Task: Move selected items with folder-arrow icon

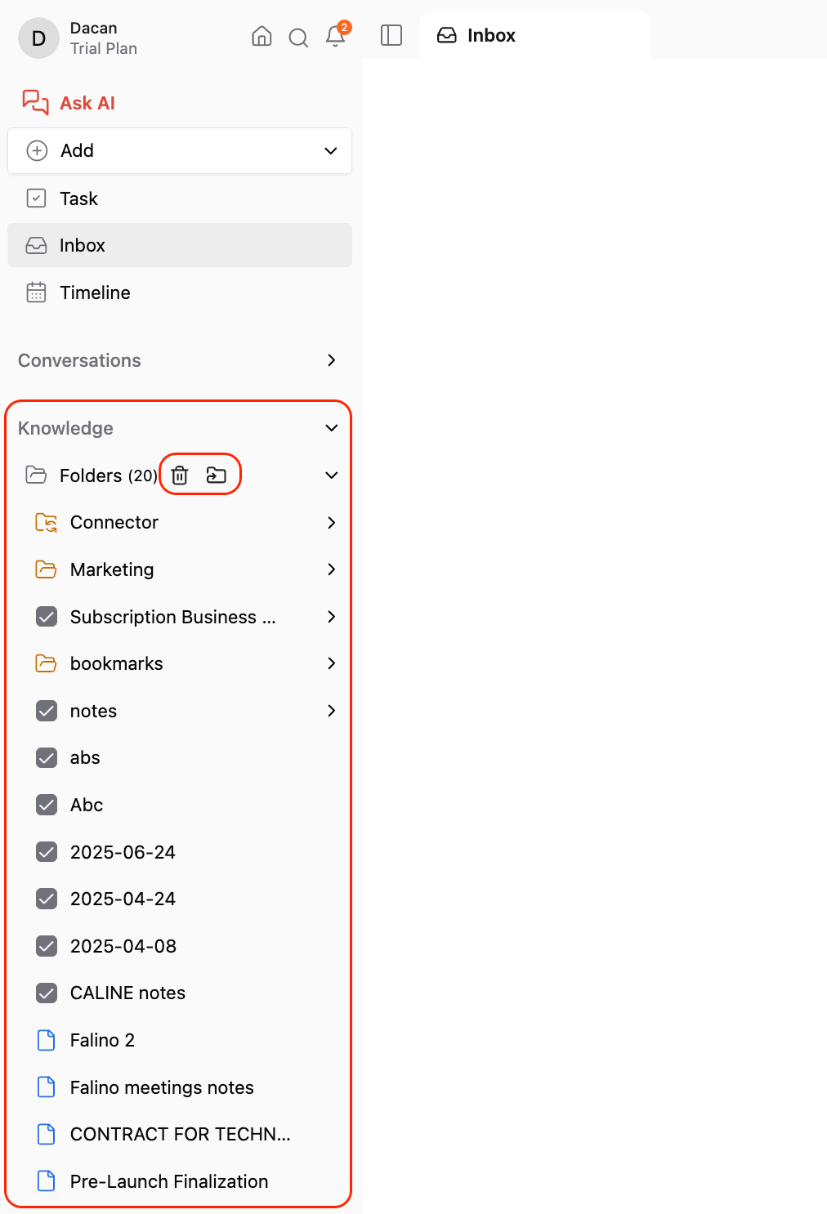Action: [217, 475]
